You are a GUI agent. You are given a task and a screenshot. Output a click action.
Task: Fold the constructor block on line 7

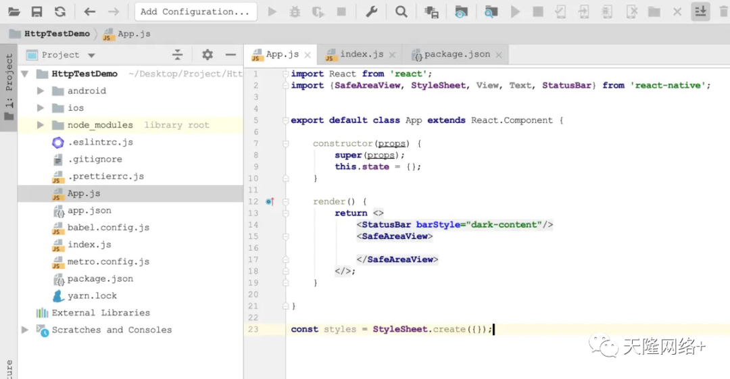pyautogui.click(x=285, y=143)
